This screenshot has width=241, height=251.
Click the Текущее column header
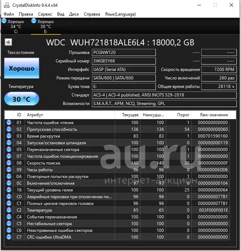[x=127, y=115]
